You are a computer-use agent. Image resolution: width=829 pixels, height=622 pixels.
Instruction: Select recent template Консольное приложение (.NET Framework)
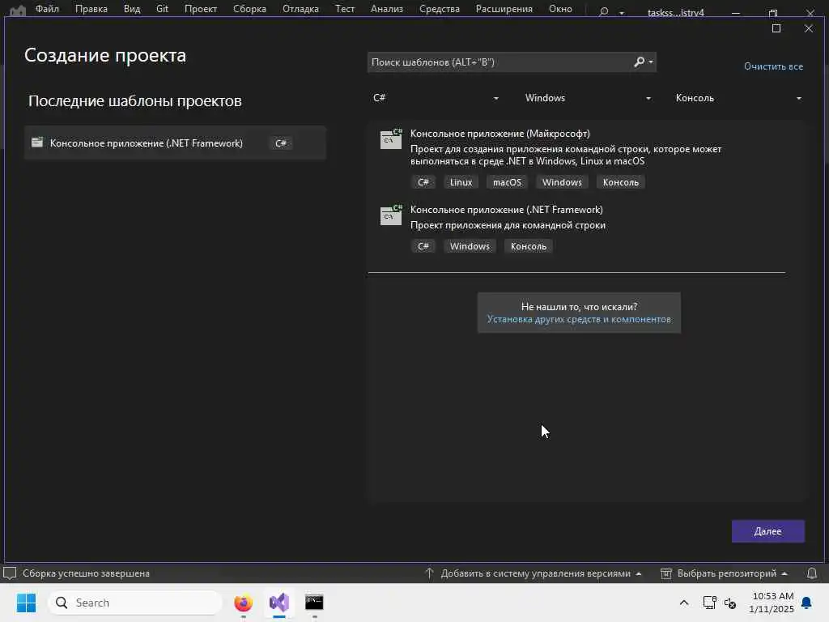coord(175,143)
